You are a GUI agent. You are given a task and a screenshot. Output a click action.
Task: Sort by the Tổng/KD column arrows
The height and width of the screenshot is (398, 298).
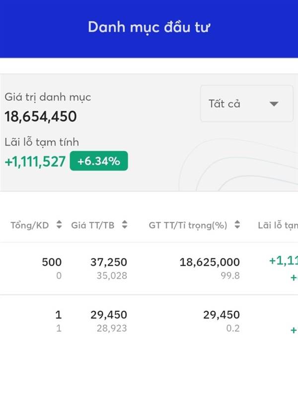[x=59, y=225]
